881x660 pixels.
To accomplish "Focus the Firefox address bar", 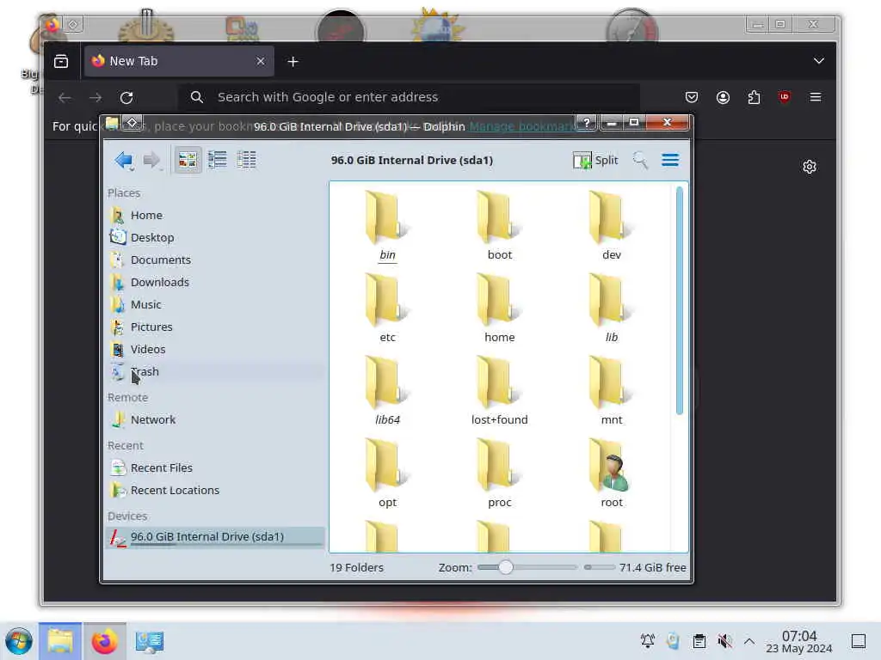I will coord(409,98).
